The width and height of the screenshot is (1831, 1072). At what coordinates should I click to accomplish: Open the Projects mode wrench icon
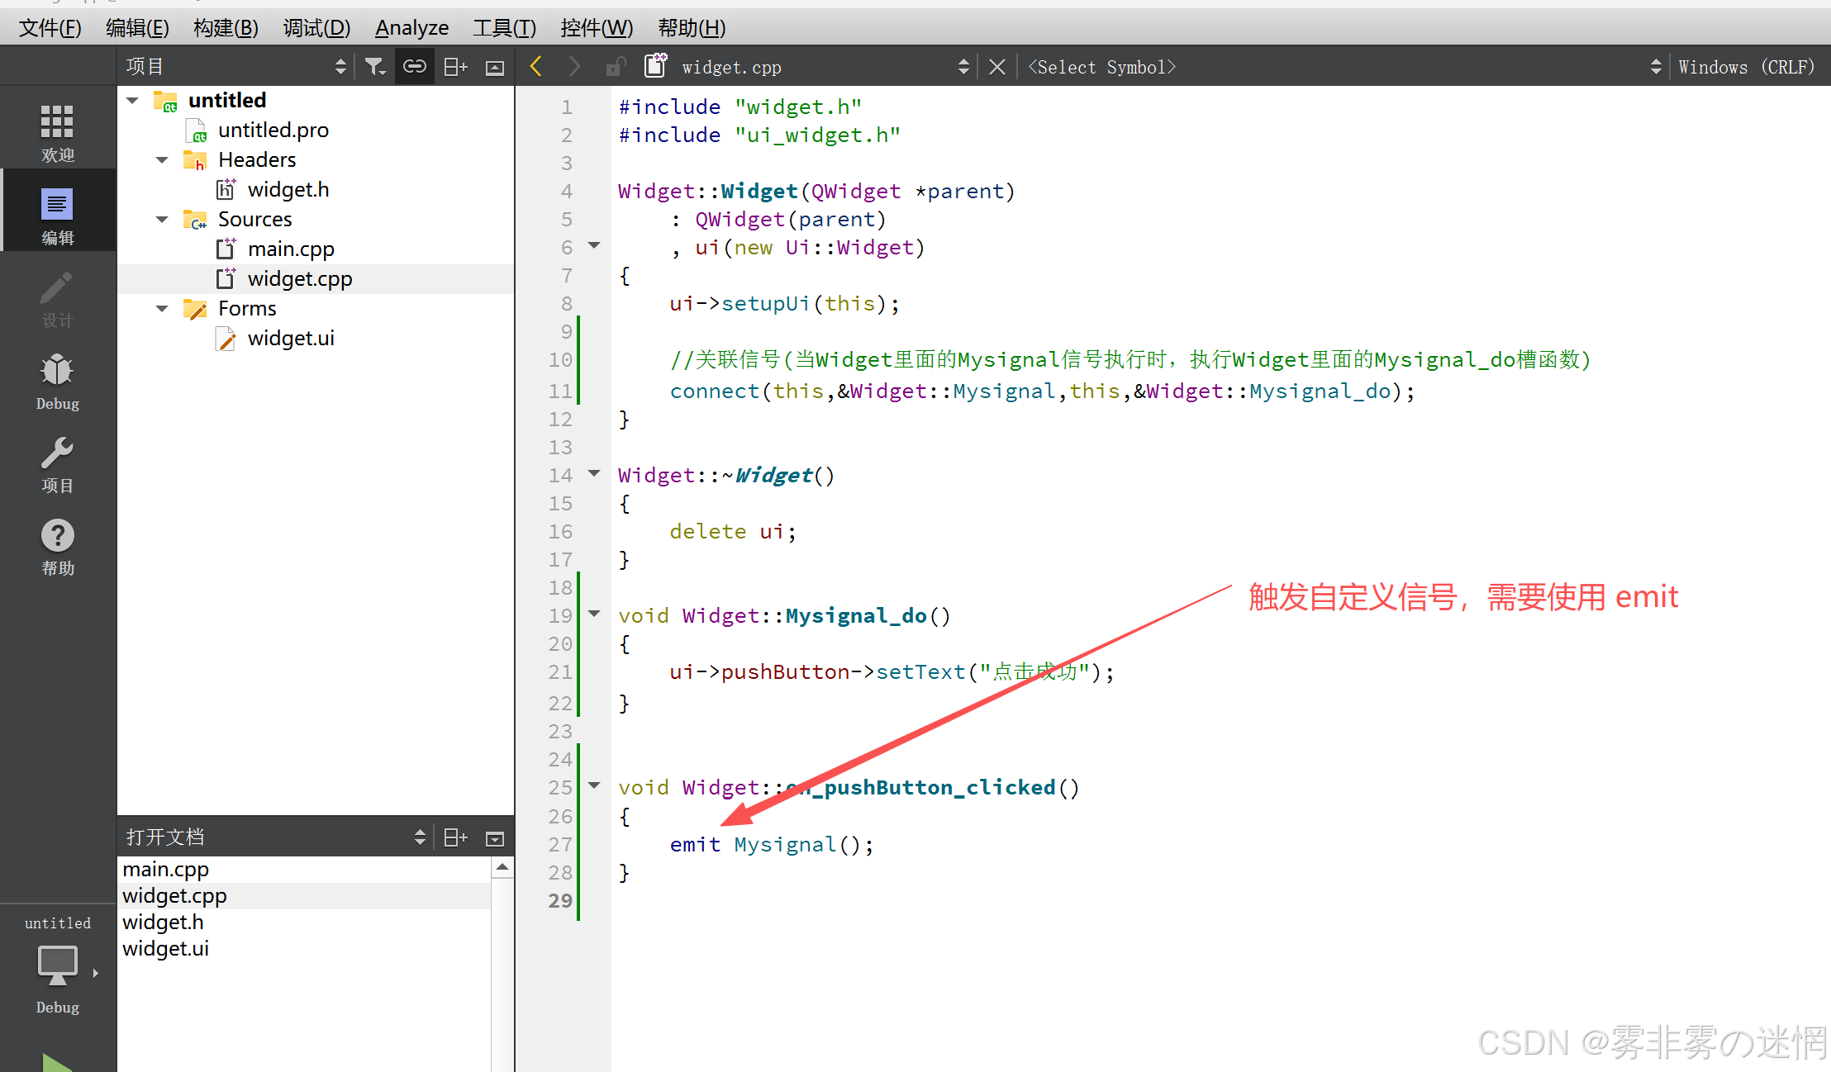pyautogui.click(x=57, y=462)
